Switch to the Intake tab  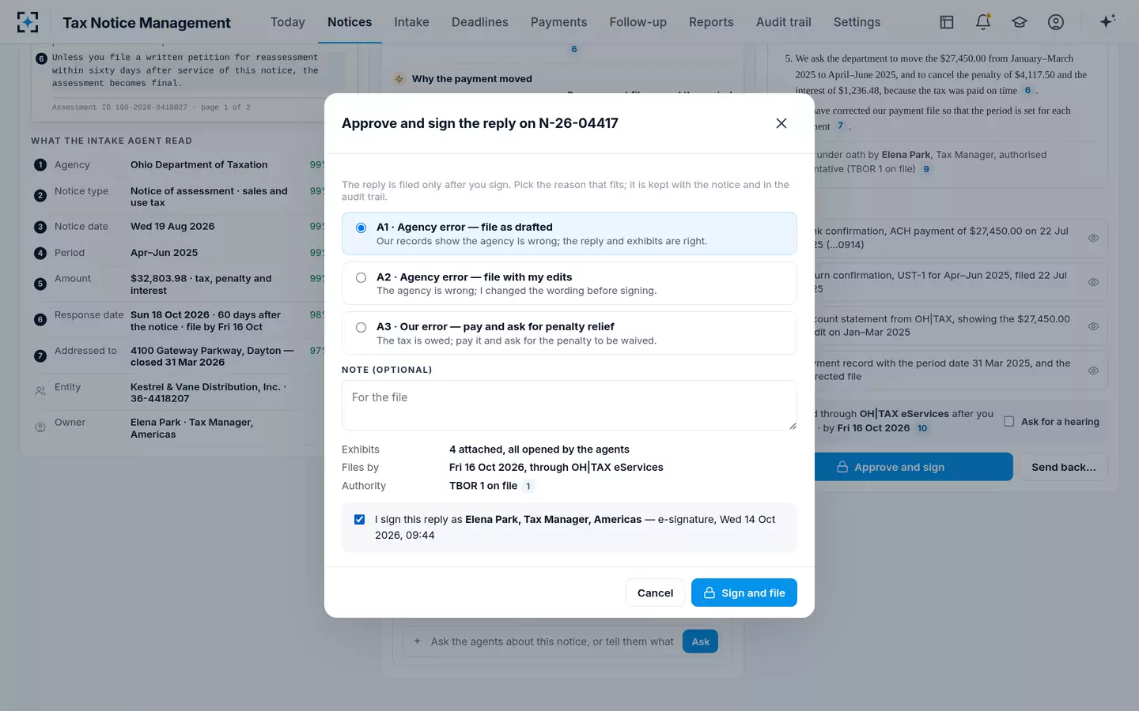tap(412, 22)
